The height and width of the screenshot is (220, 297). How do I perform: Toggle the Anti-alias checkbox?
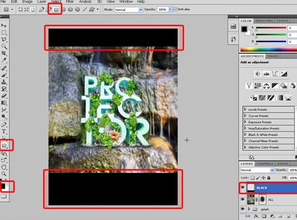[x=175, y=9]
